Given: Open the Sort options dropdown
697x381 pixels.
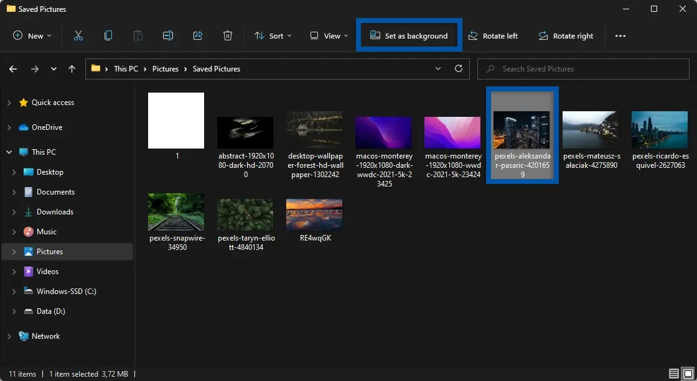Looking at the screenshot, I should 273,35.
